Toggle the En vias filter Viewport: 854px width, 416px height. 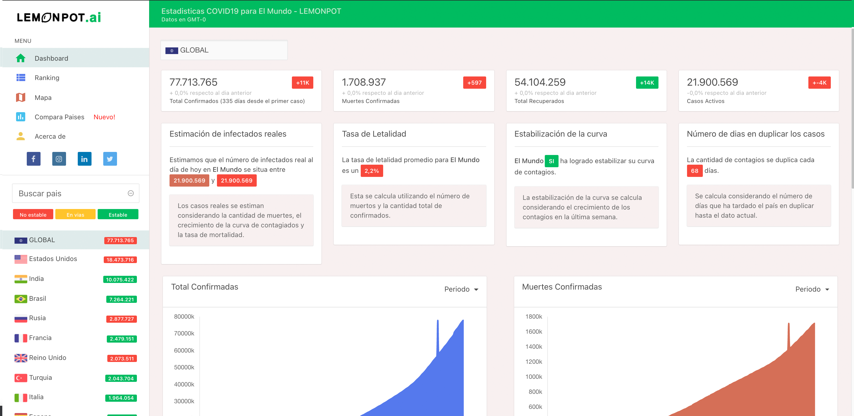click(x=75, y=214)
